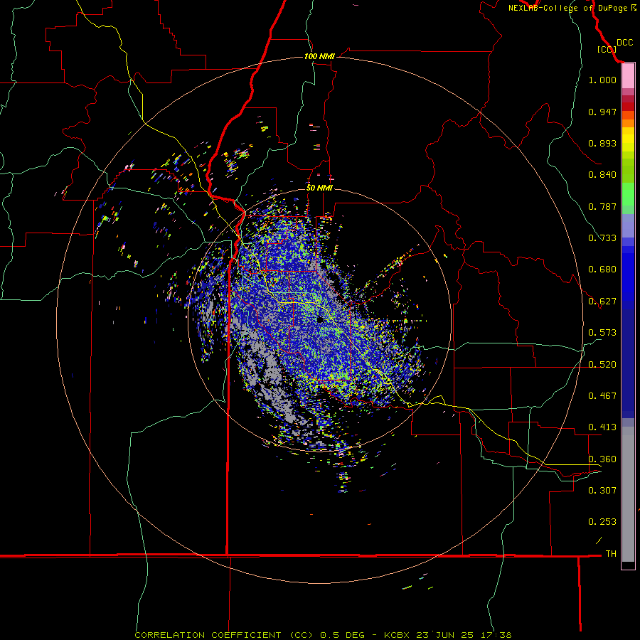The image size is (640, 640).
Task: Click the 0.360 value on the scale
Action: (x=602, y=459)
